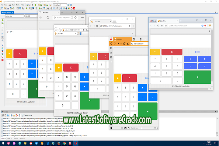Open the Vivaldi bookmarks side panel
The height and width of the screenshot is (146, 219).
pyautogui.click(x=111, y=48)
